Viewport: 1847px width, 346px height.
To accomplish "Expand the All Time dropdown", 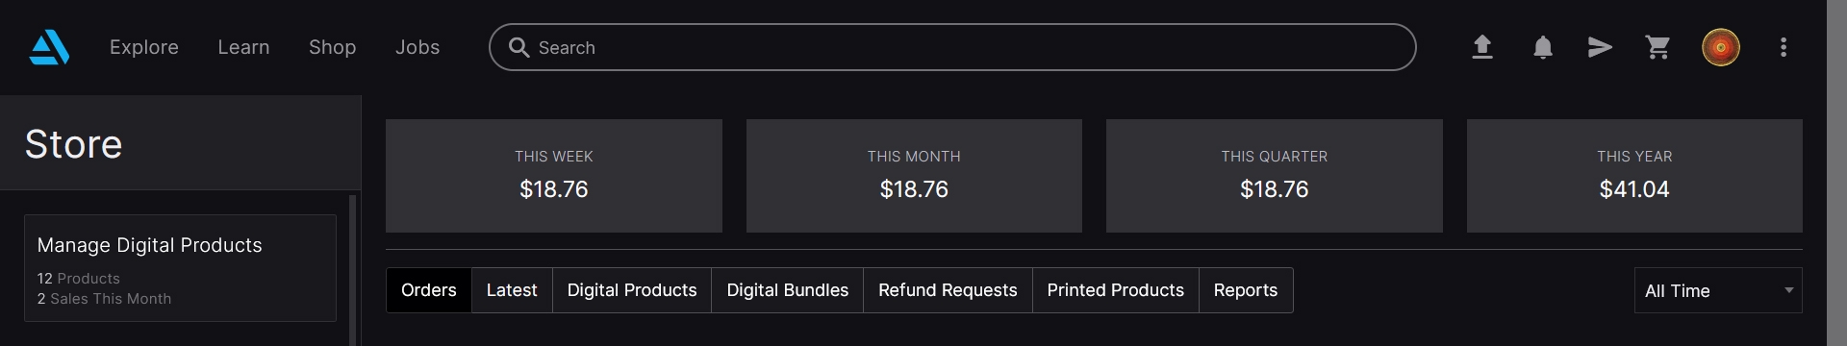I will pyautogui.click(x=1718, y=290).
